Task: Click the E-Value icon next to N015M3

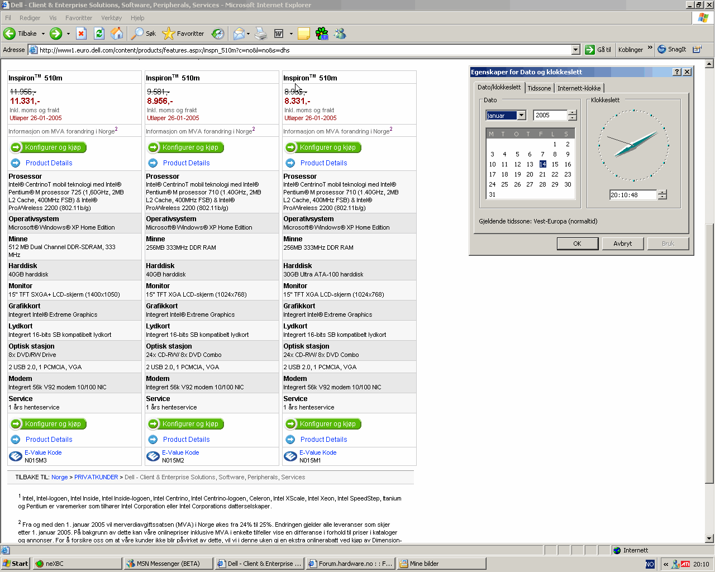Action: coord(16,456)
